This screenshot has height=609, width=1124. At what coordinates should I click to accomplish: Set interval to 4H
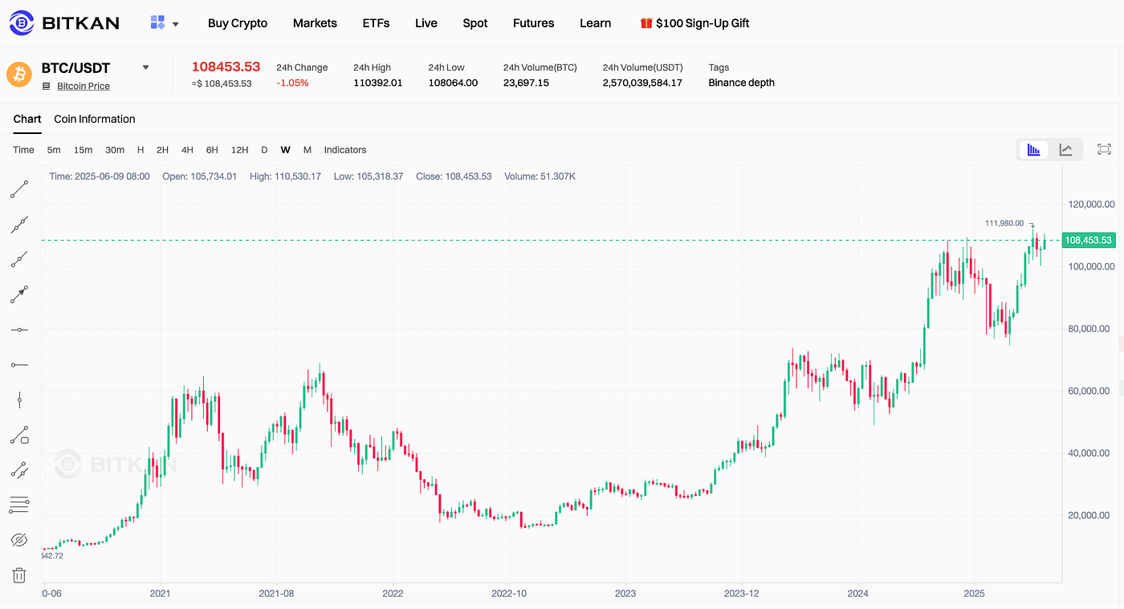pyautogui.click(x=187, y=150)
